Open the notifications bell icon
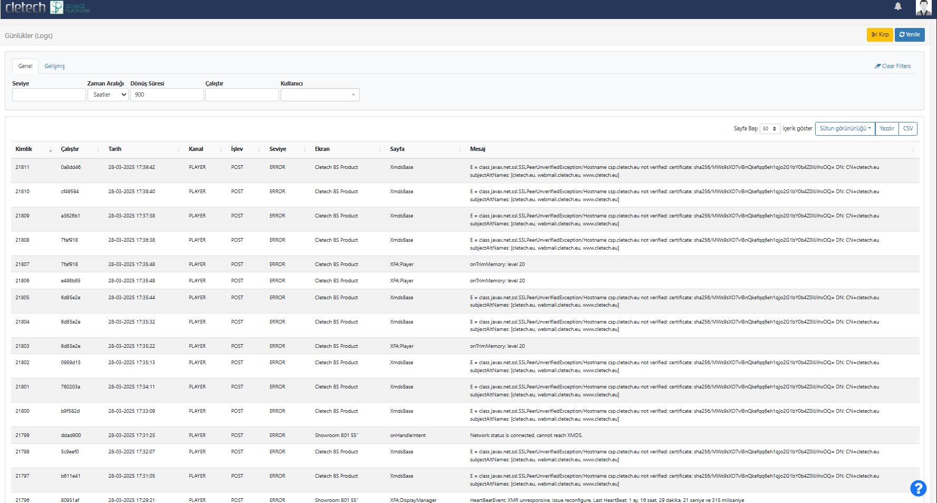This screenshot has width=937, height=503. tap(898, 6)
